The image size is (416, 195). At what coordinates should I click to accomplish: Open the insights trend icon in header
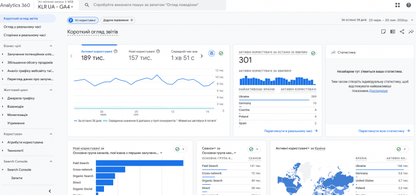point(411,31)
